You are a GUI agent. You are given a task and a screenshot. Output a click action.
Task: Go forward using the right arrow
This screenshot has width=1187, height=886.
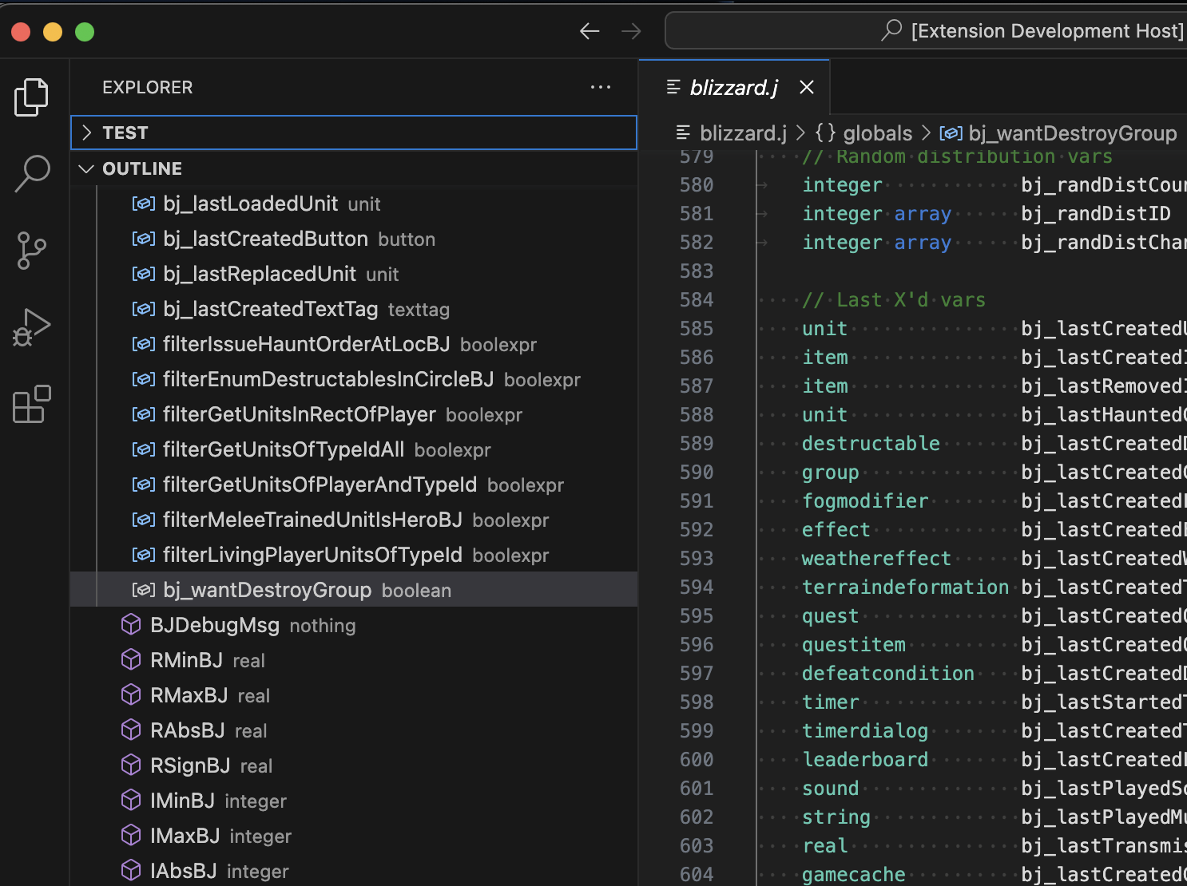(631, 31)
